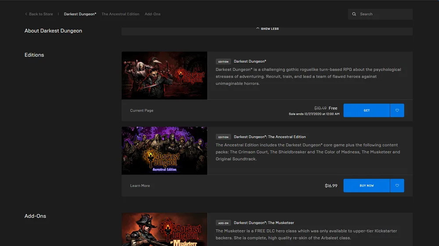
Task: Open Darkest Dungeon: The Ancestral Edition title
Action: tap(270, 137)
